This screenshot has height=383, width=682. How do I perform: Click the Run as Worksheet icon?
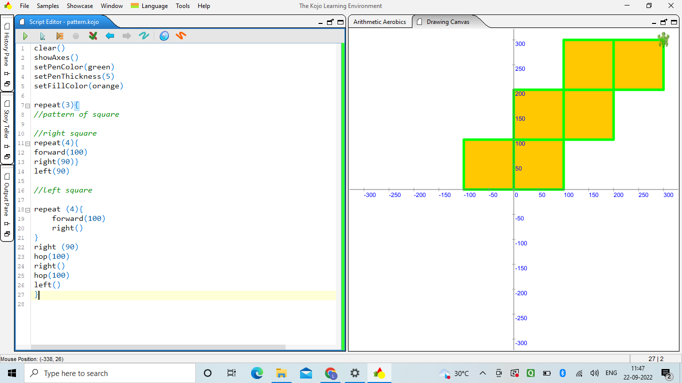tap(42, 36)
